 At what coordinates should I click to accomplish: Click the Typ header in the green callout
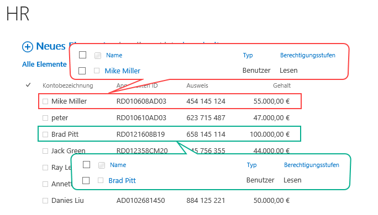pos(251,165)
